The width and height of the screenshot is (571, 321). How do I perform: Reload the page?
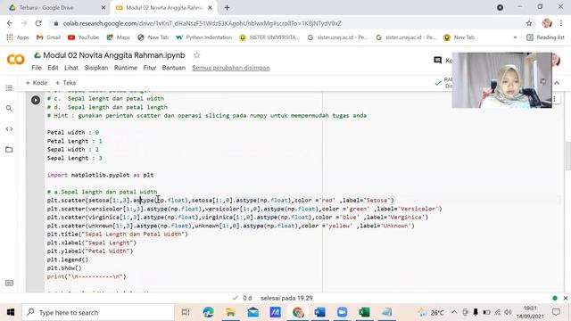click(x=38, y=23)
